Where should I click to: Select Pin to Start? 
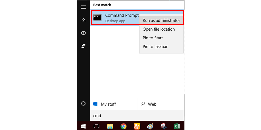[153, 38]
